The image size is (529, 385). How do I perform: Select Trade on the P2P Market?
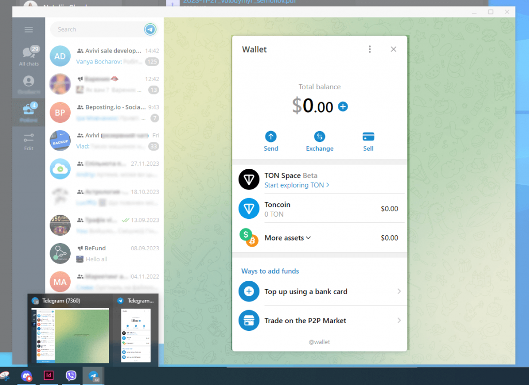[x=319, y=320]
